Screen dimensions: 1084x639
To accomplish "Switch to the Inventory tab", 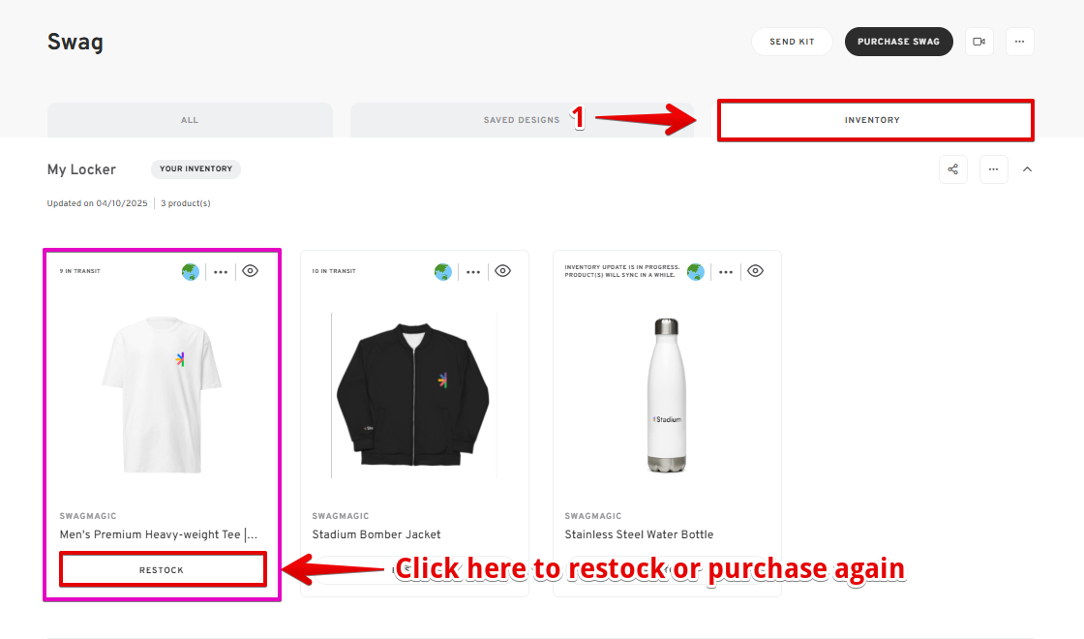I will (x=875, y=120).
